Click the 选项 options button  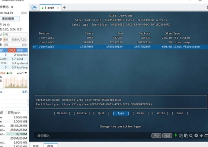coord(167,135)
